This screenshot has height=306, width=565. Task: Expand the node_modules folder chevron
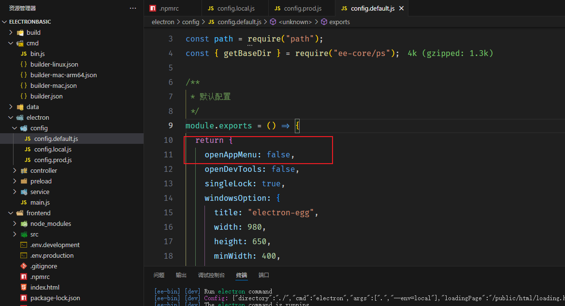coord(15,223)
